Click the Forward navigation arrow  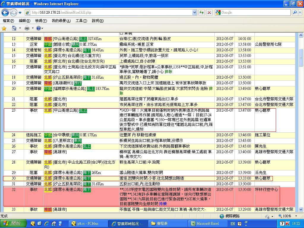pos(13,12)
